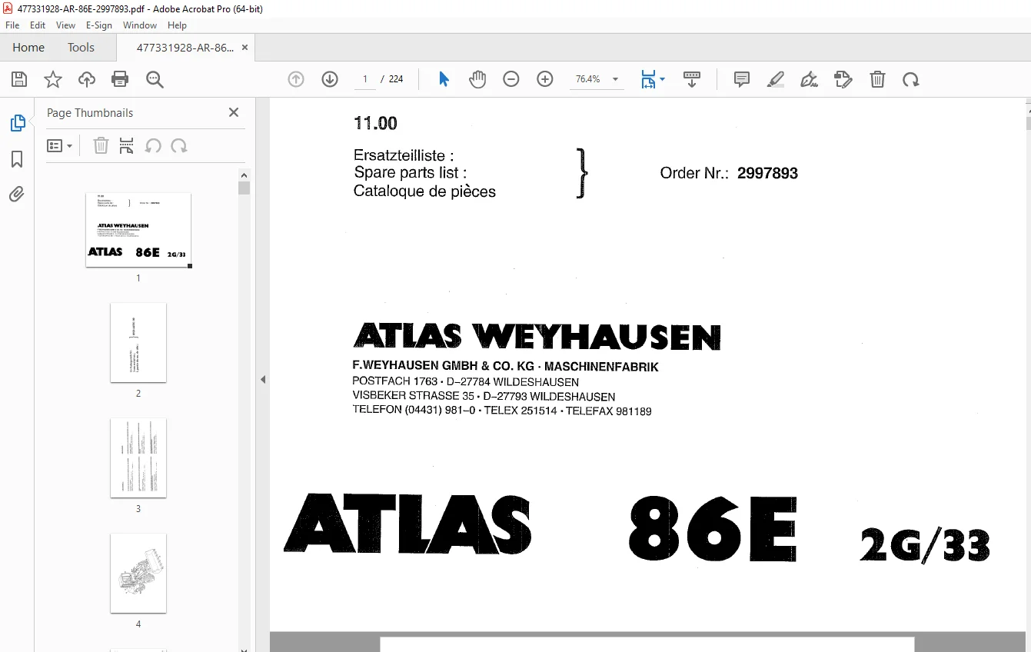Image resolution: width=1031 pixels, height=652 pixels.
Task: Open the Sign document tool
Action: pyautogui.click(x=810, y=79)
